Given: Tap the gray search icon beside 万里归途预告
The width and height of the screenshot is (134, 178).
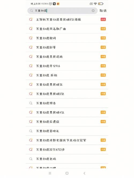Looking at the screenshot, I should [31, 103].
